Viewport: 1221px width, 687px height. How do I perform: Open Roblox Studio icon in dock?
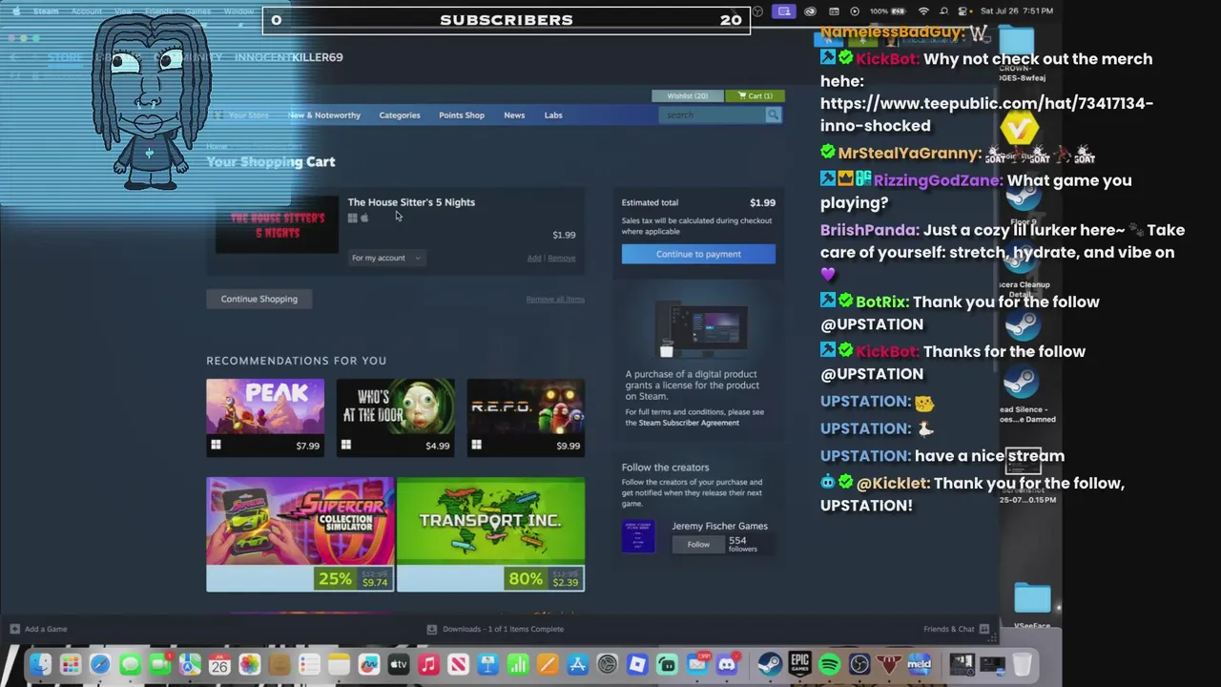637,664
